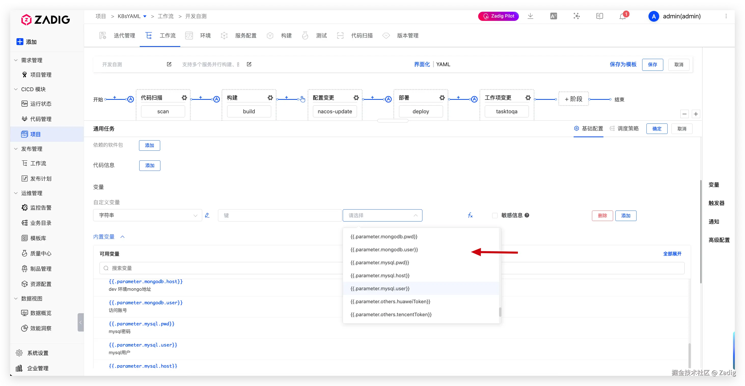Select {{.parameter.others.huaweiToken}} from dropdown list

(x=421, y=301)
